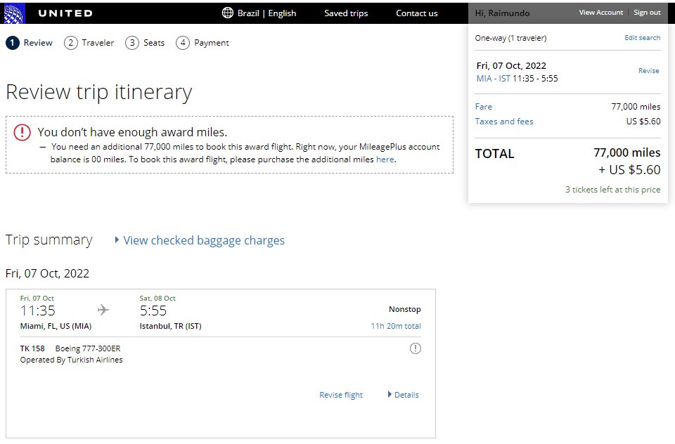This screenshot has width=675, height=444.
Task: Click '3 tickets left at this price' text
Action: click(612, 190)
